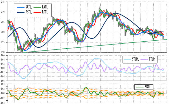Click the 195 price axis label
This screenshot has width=169, height=104.
click(x=3, y=42)
